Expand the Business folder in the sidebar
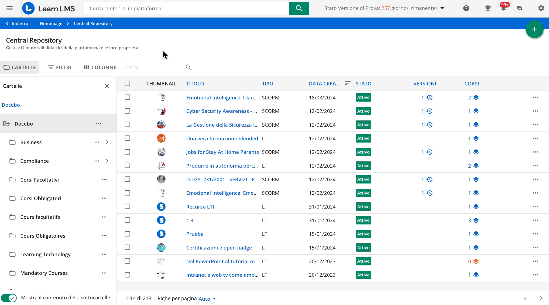 click(107, 142)
